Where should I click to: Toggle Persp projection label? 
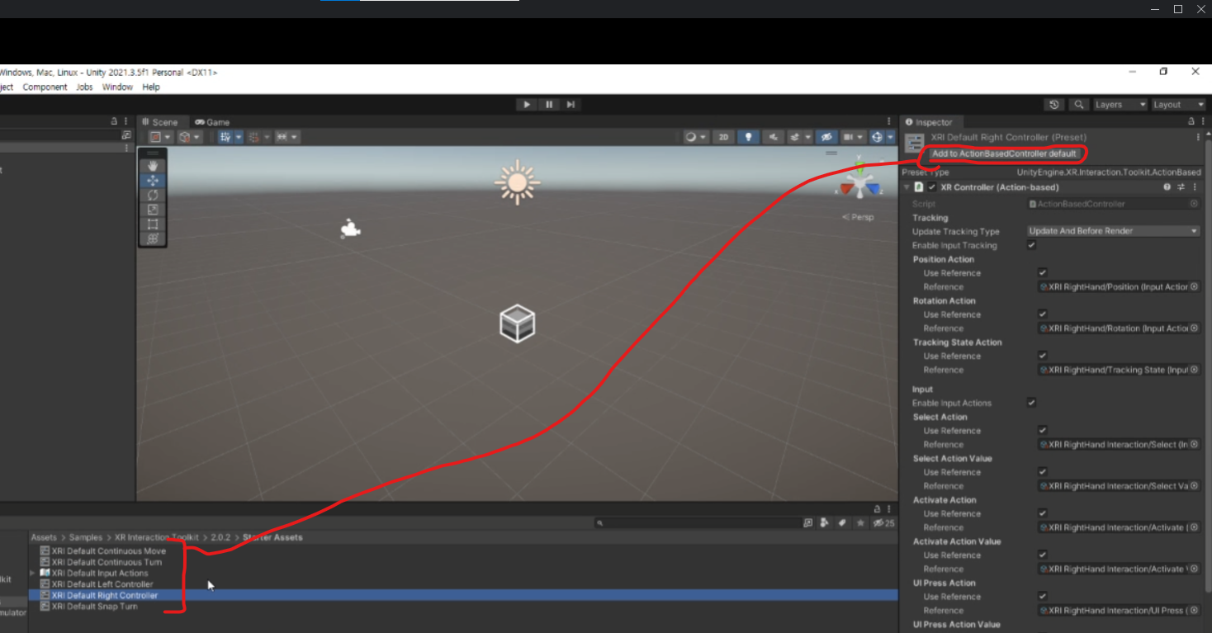pyautogui.click(x=858, y=217)
